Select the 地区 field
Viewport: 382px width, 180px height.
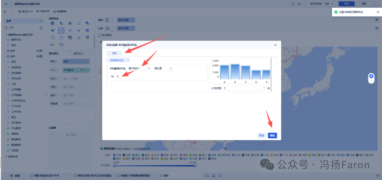pos(13,62)
